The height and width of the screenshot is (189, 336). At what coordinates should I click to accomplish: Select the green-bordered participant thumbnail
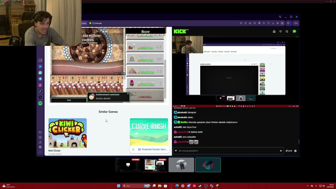point(208,165)
